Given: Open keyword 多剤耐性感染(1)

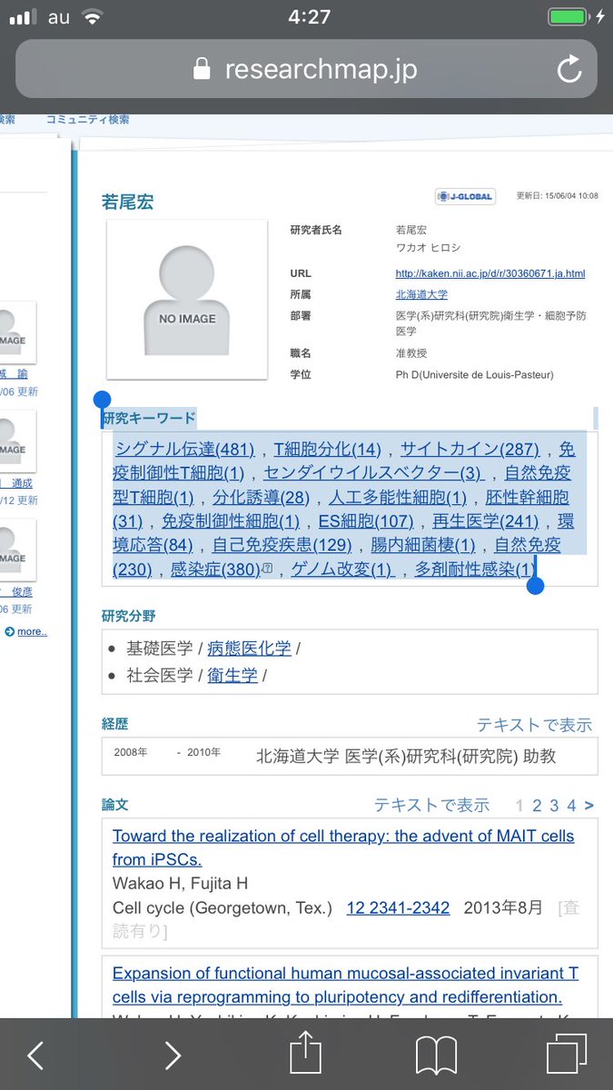Looking at the screenshot, I should [x=474, y=570].
